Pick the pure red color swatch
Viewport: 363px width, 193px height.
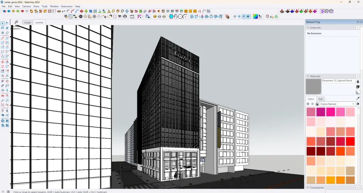pos(350,141)
